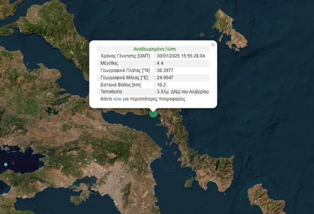The height and width of the screenshot is (214, 314).
Task: Close the earthquake info popup
Action: [x=213, y=45]
